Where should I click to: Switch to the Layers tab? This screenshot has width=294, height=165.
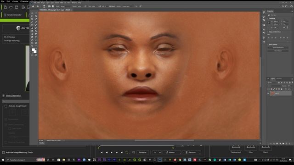point(272,79)
